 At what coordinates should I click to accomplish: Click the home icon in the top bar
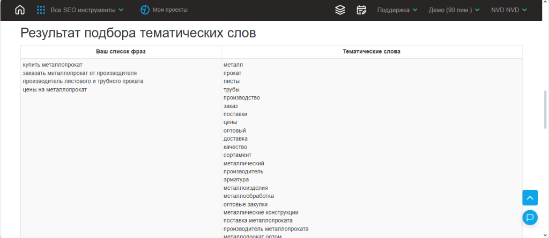(20, 10)
